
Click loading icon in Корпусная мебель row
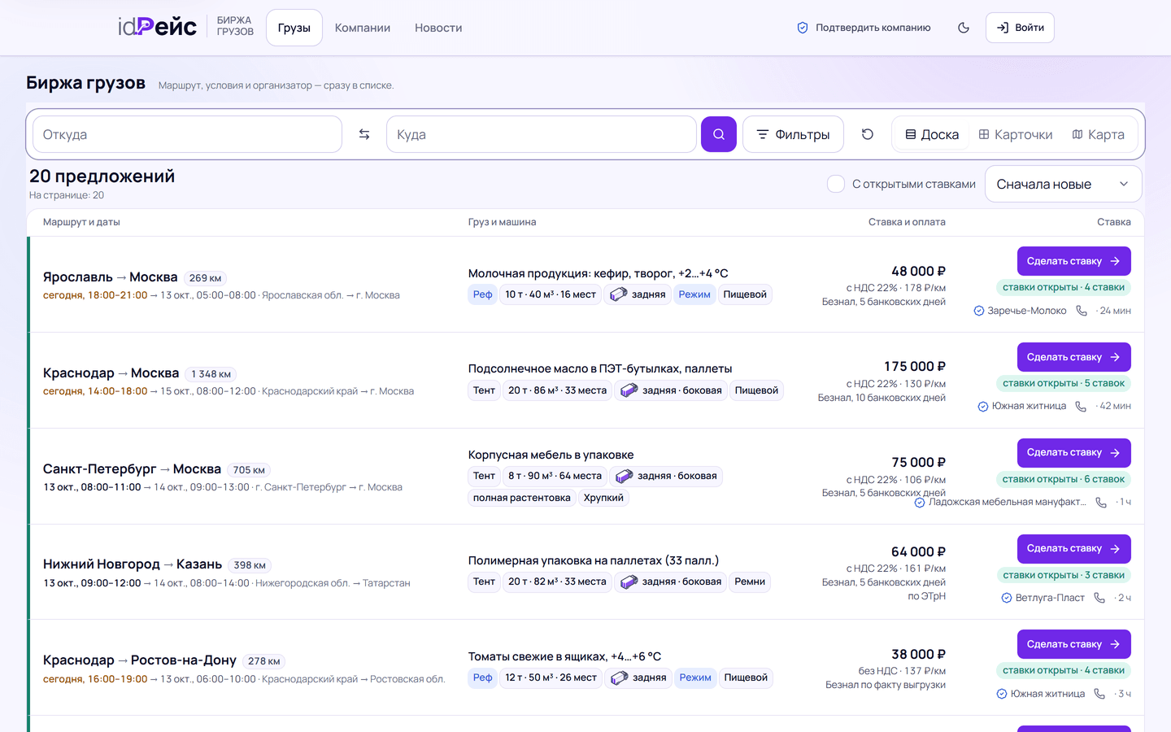click(624, 476)
